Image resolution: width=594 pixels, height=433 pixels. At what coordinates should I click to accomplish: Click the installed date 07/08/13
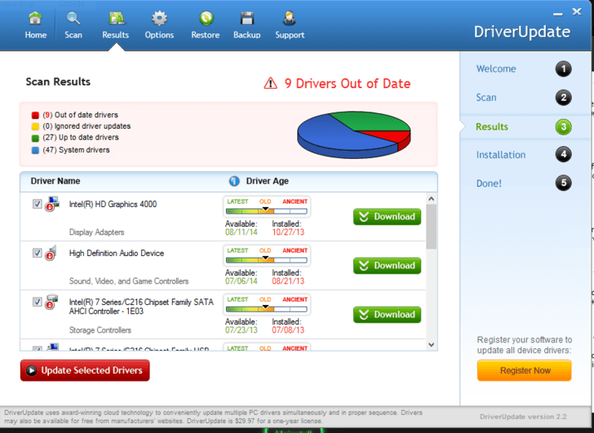click(288, 329)
